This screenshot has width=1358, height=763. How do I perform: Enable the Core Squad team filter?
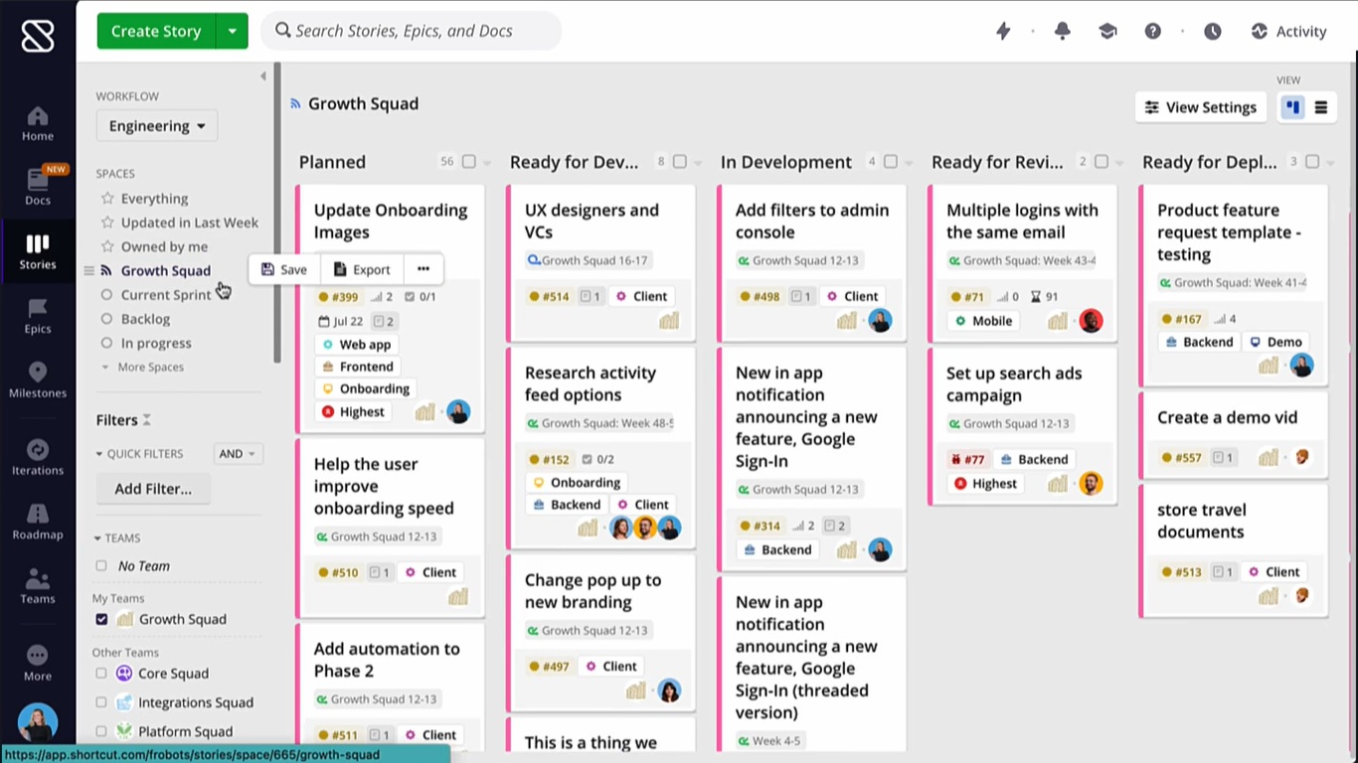coord(101,674)
